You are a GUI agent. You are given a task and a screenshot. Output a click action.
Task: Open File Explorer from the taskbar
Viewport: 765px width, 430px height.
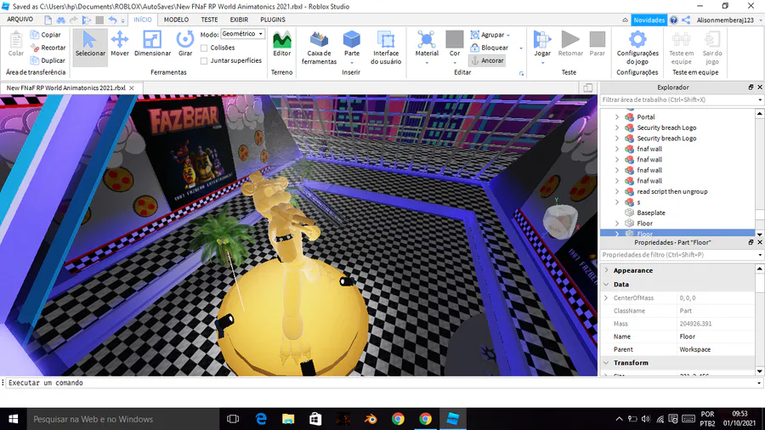tap(288, 419)
